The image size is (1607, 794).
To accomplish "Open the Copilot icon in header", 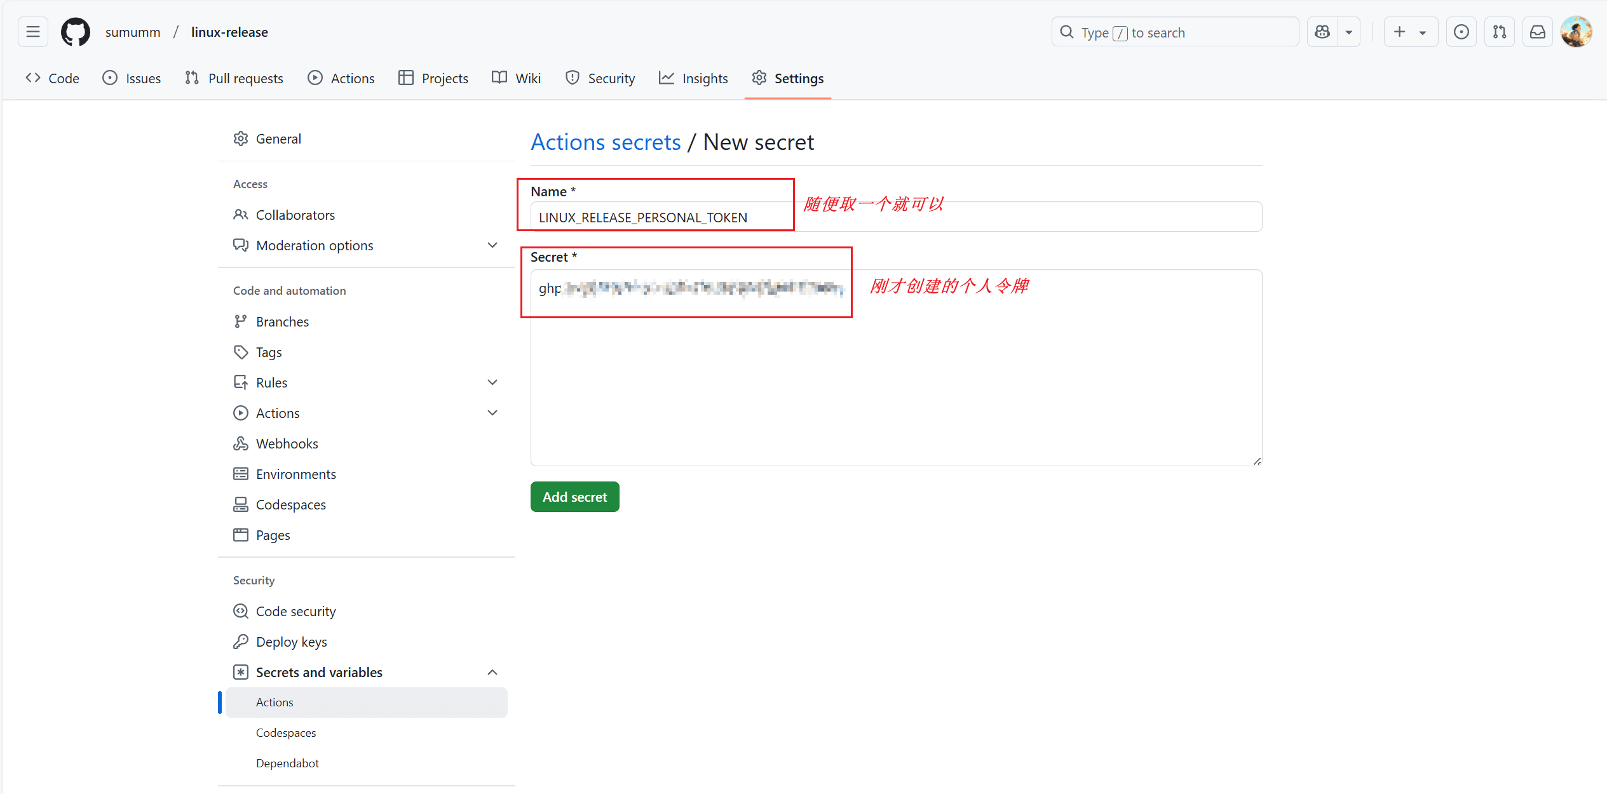I will point(1322,32).
